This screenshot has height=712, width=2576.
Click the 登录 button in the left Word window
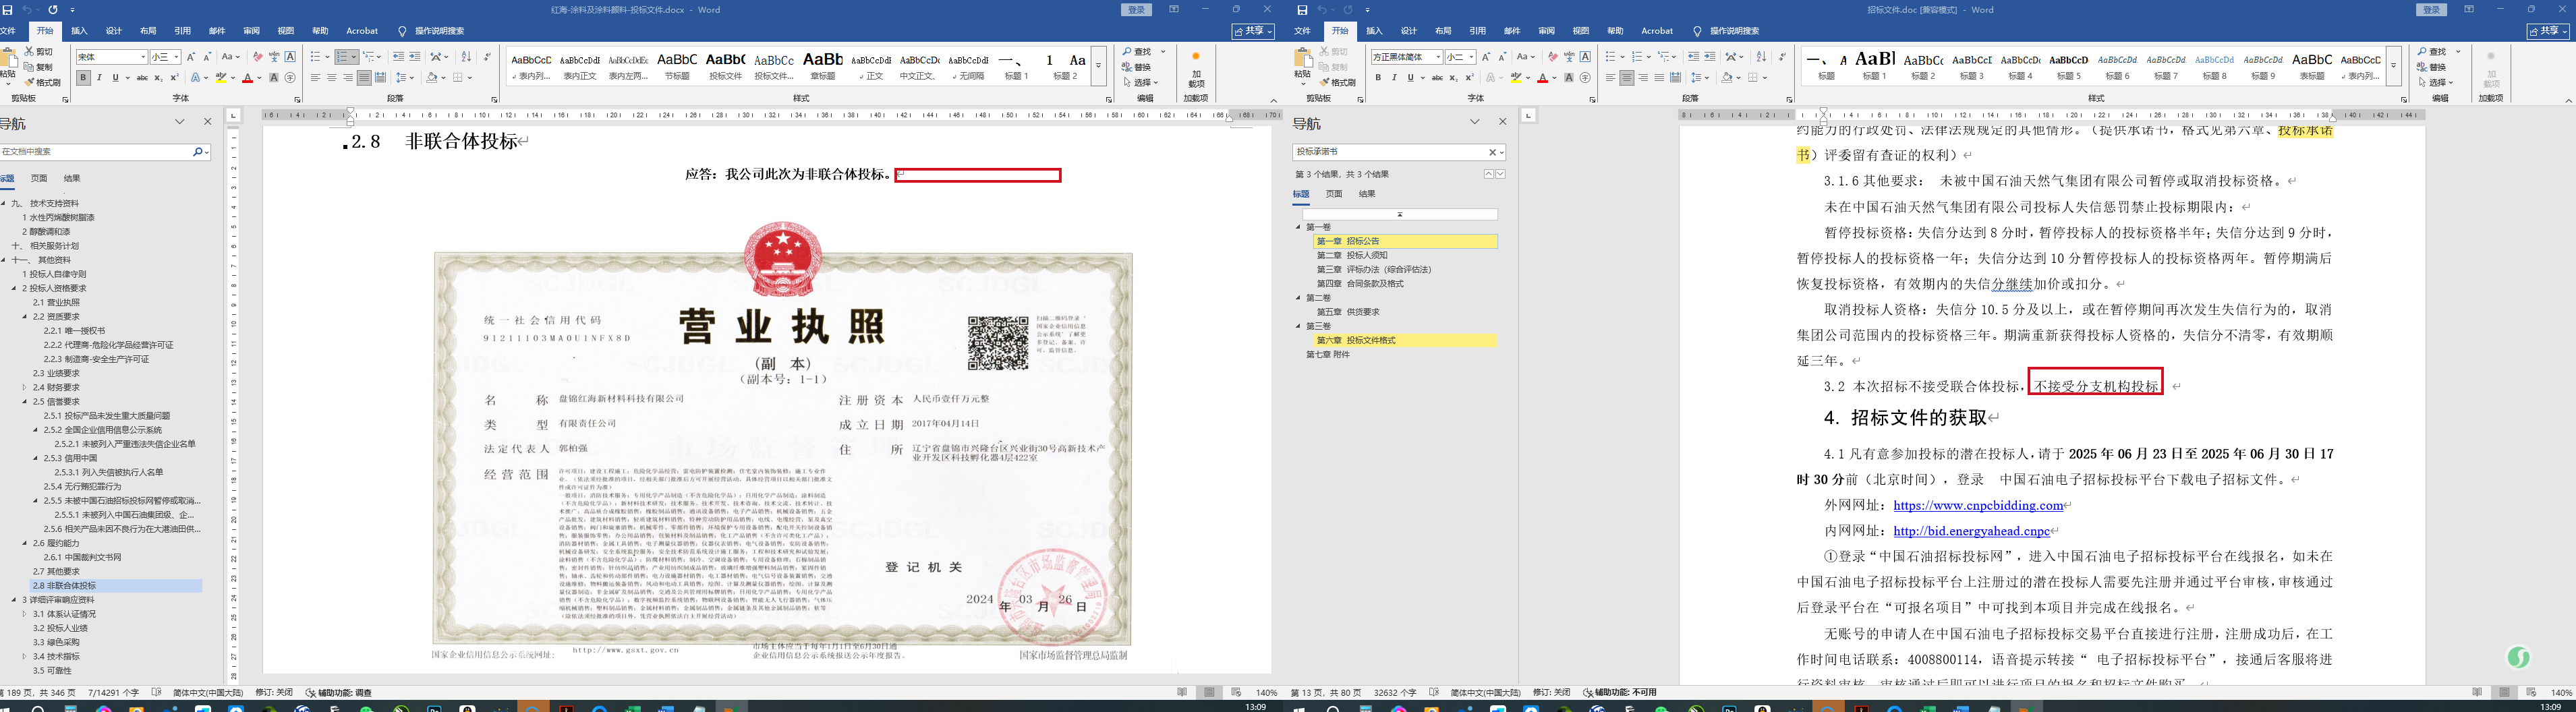(x=1136, y=10)
